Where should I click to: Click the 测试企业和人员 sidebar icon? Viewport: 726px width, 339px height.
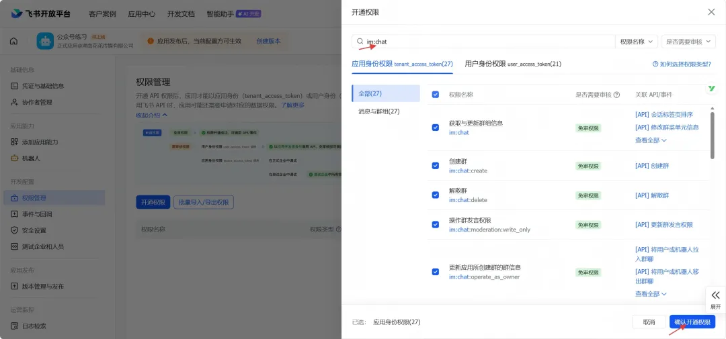14,246
